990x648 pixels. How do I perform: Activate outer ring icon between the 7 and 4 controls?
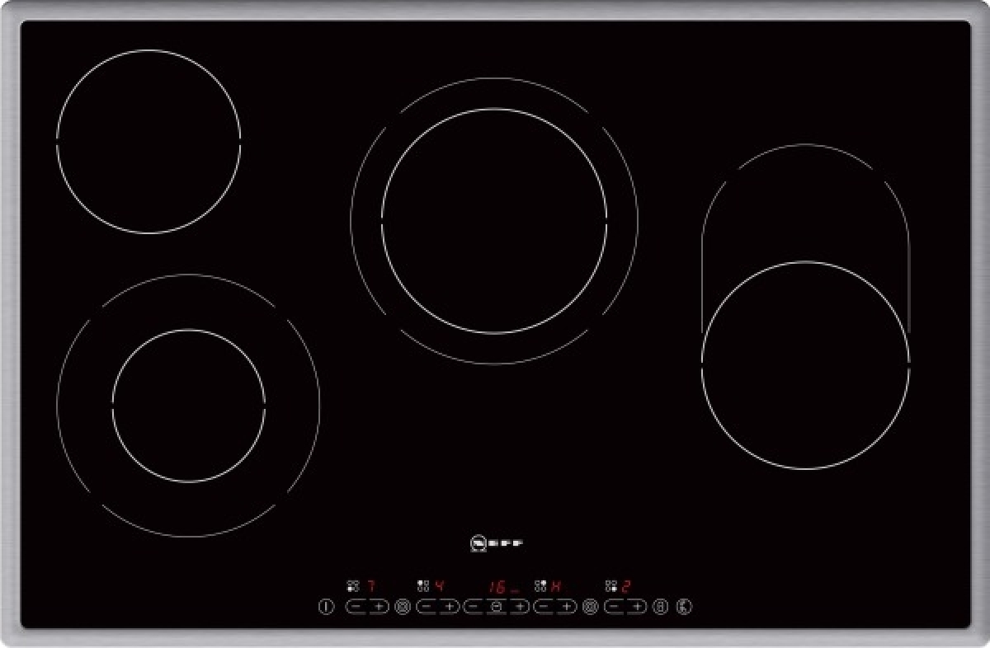pos(402,607)
